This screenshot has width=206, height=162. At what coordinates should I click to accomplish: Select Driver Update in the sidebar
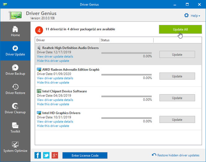click(x=15, y=51)
